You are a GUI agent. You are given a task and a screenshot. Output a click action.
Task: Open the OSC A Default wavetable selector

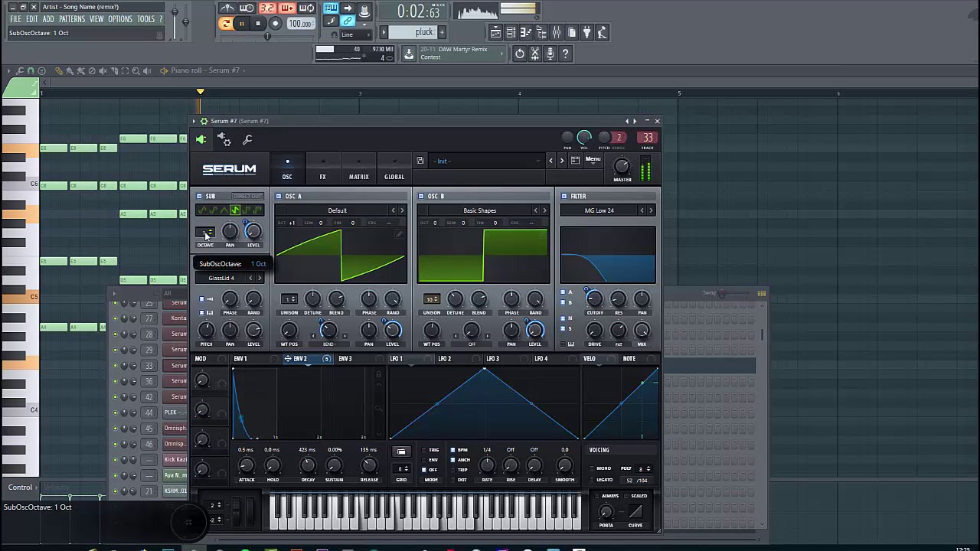tap(338, 210)
